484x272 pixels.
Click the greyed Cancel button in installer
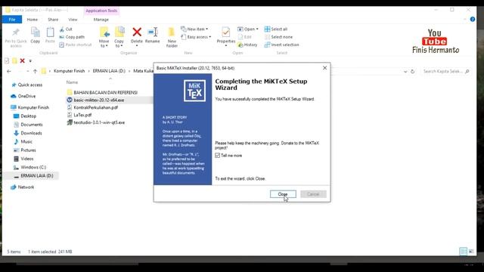(313, 194)
